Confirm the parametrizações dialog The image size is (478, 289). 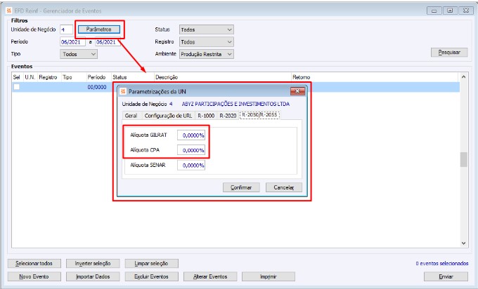pos(241,187)
